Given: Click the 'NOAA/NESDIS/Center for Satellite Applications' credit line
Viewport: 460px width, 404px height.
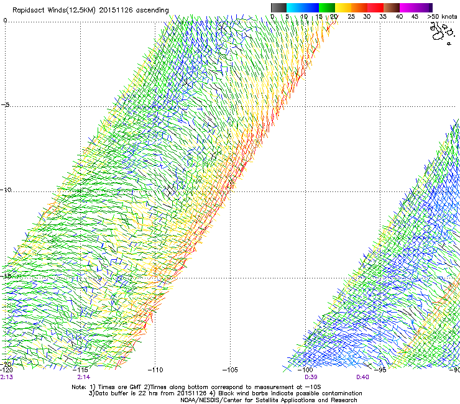Looking at the screenshot, I should pos(269,400).
